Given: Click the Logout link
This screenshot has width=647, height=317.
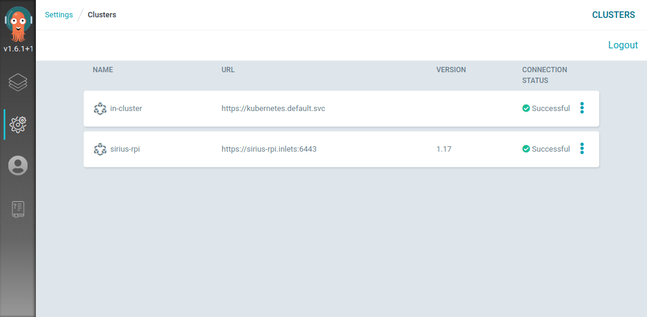Looking at the screenshot, I should pos(623,45).
